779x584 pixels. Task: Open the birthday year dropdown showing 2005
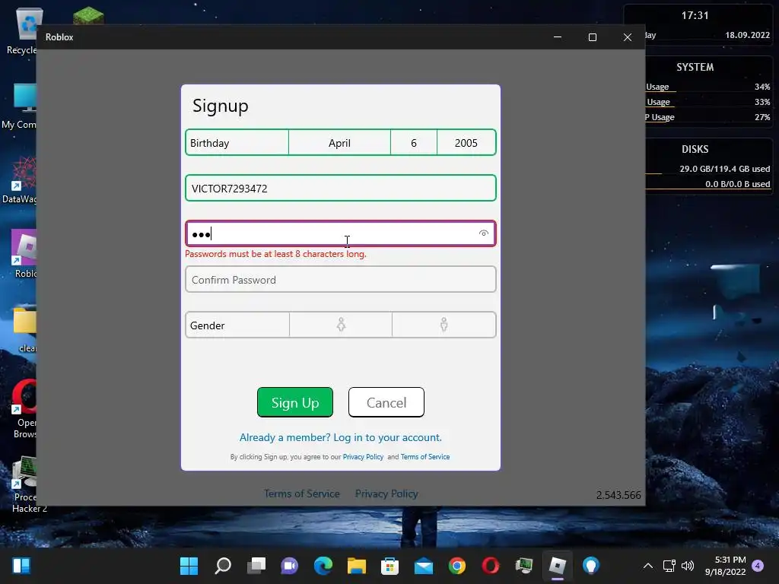point(466,143)
